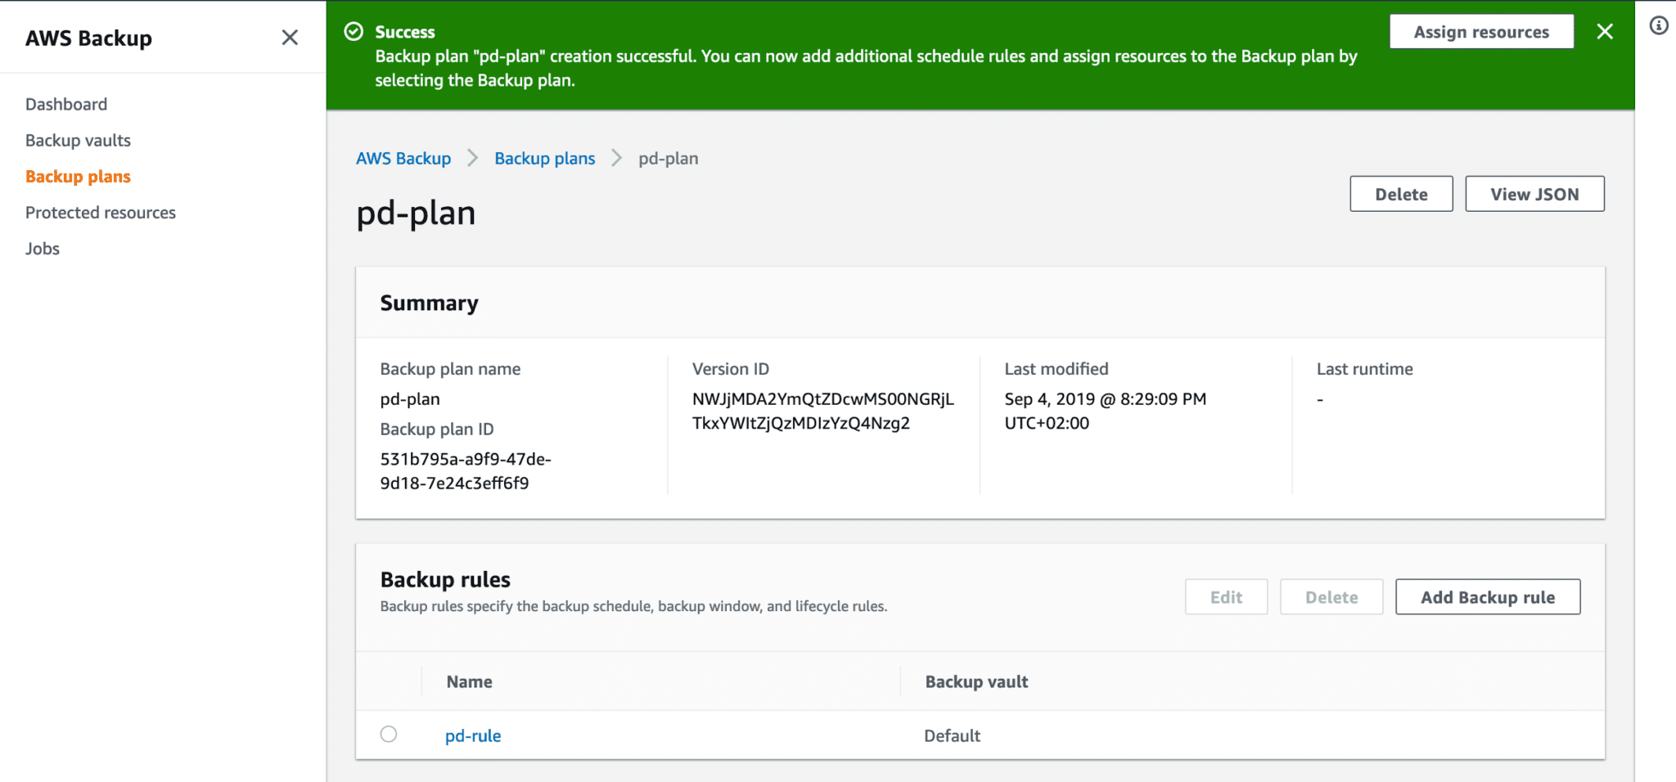This screenshot has width=1676, height=782.
Task: Click the View JSON button
Action: tap(1534, 194)
